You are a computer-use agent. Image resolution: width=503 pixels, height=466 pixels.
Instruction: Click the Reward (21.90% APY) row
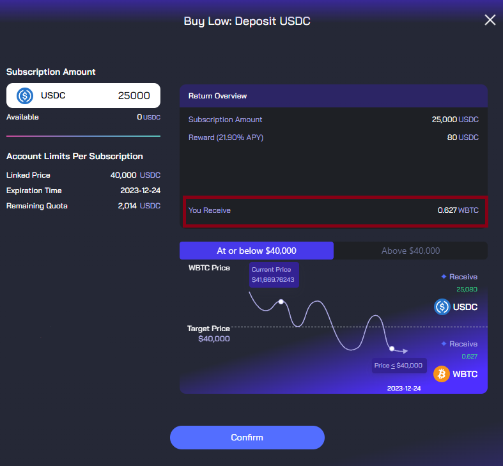tap(333, 137)
